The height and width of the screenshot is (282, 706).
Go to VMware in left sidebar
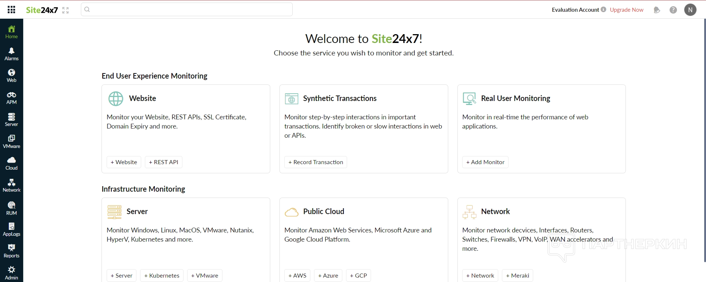[x=11, y=141]
